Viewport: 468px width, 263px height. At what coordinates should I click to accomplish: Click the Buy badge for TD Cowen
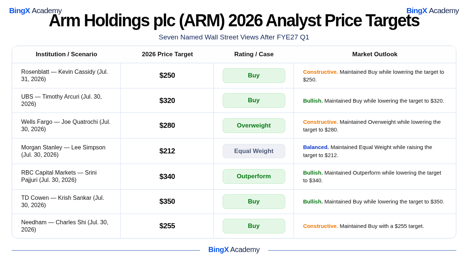[x=254, y=202]
